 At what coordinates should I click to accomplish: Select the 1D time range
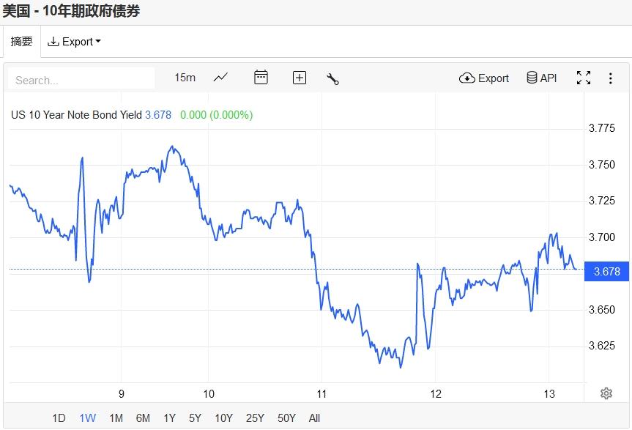pyautogui.click(x=59, y=418)
